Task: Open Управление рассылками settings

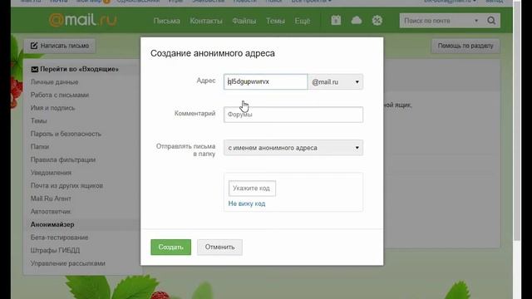Action: pos(68,263)
